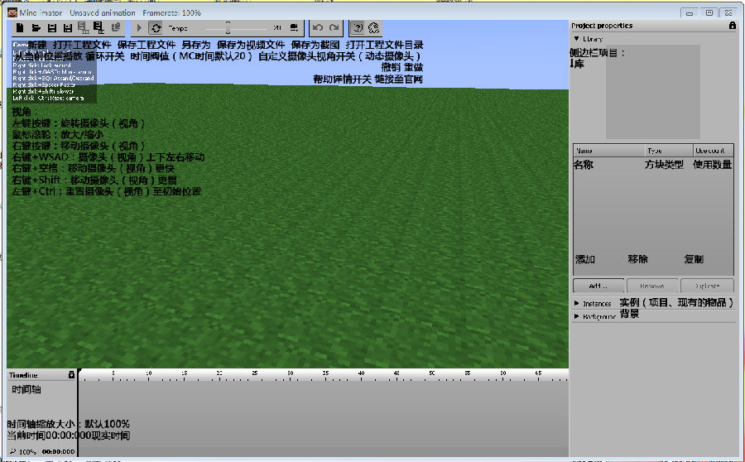Sort library list by Name column
The height and width of the screenshot is (462, 745).
coord(609,151)
